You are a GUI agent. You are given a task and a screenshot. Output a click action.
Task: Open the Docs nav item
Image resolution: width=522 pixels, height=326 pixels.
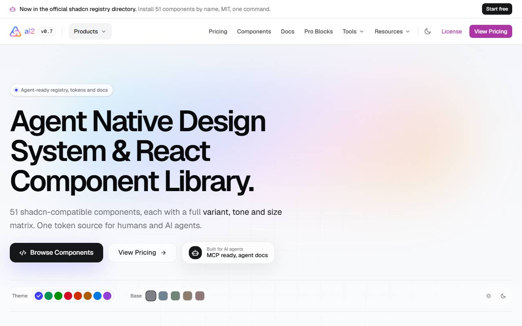click(x=288, y=31)
